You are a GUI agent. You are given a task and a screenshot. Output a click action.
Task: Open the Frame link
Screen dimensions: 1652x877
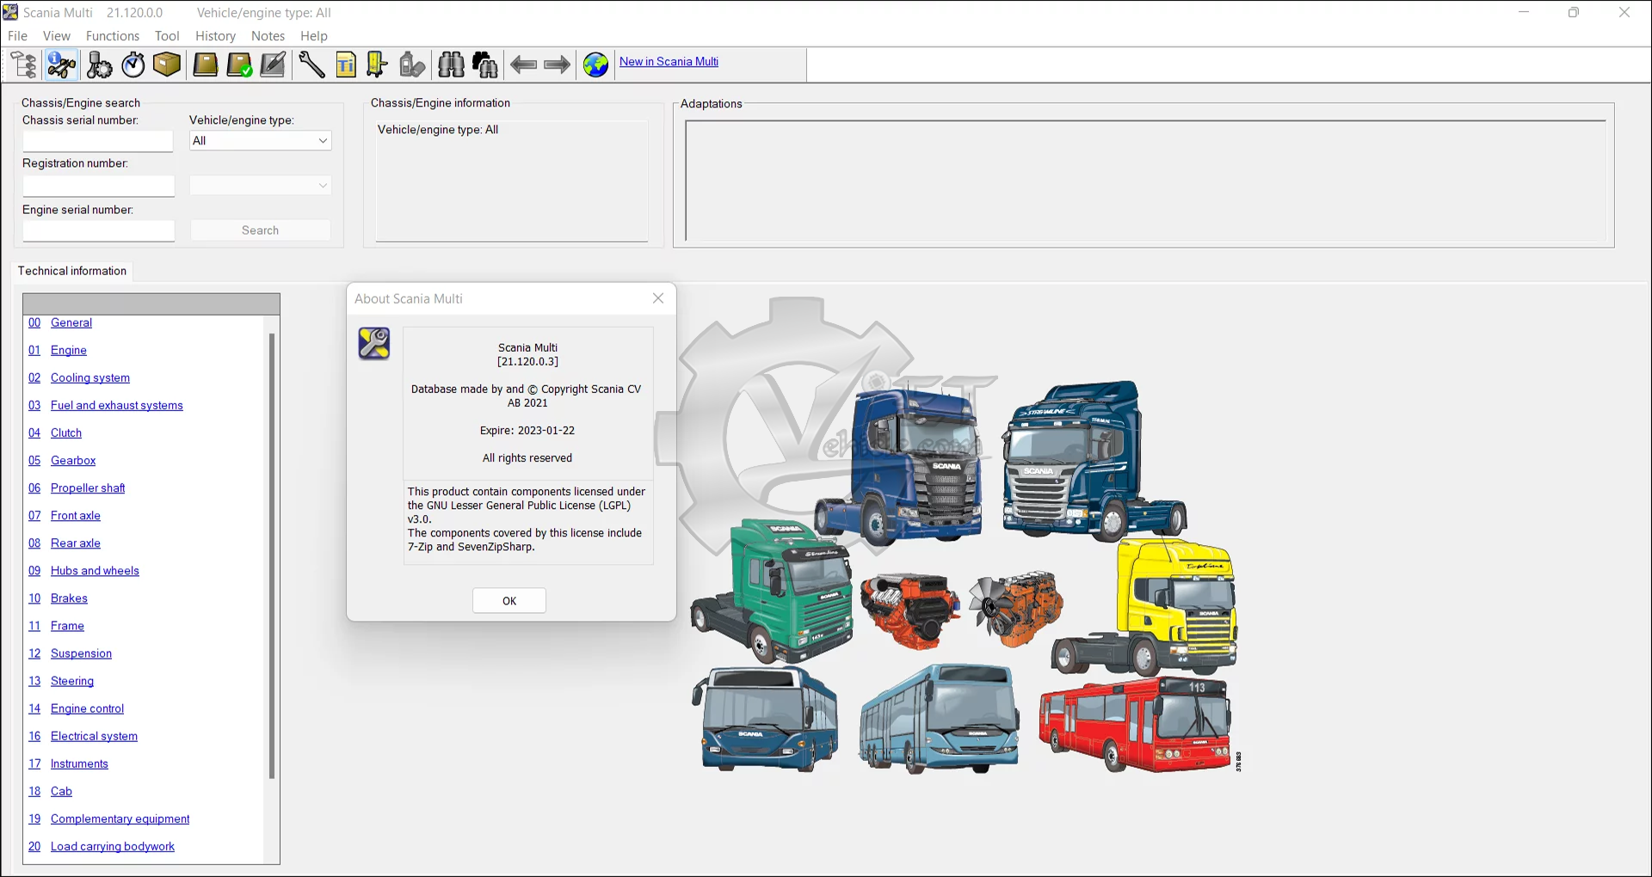[x=67, y=625]
